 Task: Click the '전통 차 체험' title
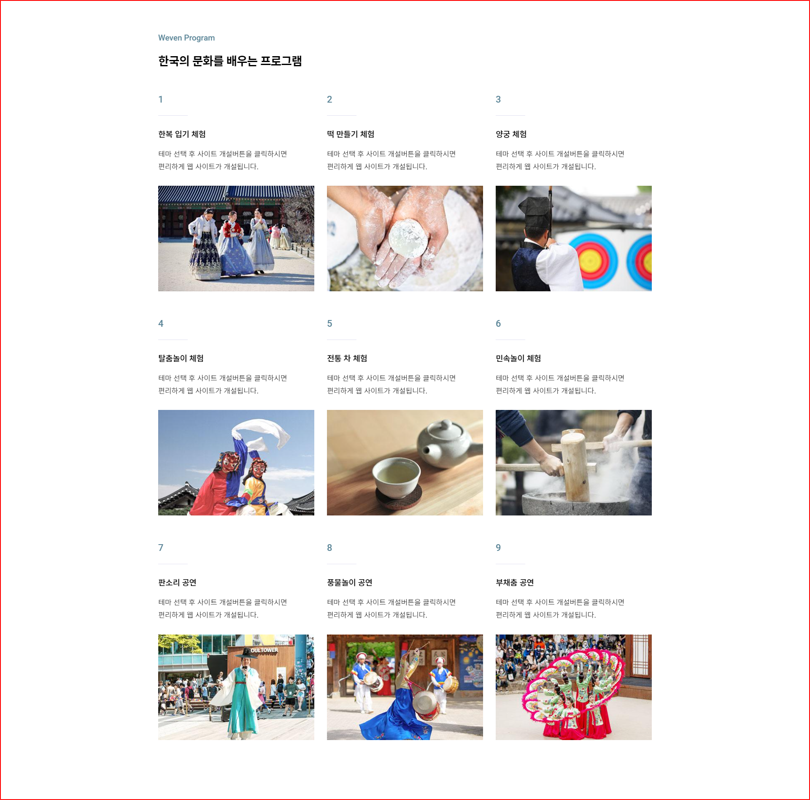(x=347, y=358)
